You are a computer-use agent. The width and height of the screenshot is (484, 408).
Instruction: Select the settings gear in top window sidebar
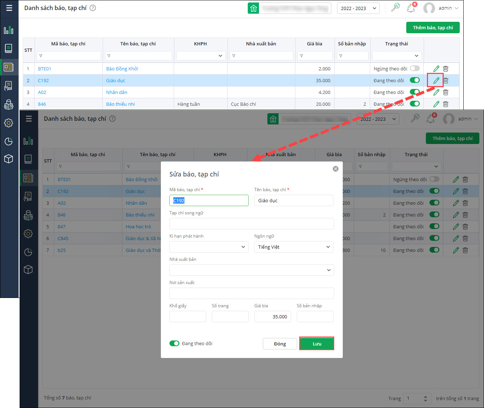coord(9,123)
